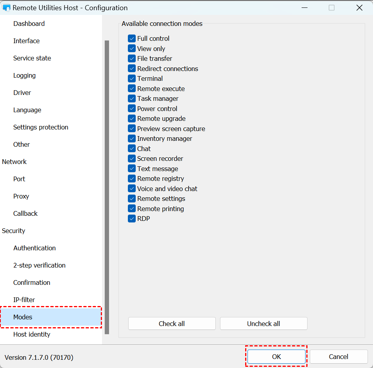Screen dimensions: 373x368
Task: Open the 2-step verification page
Action: [39, 265]
